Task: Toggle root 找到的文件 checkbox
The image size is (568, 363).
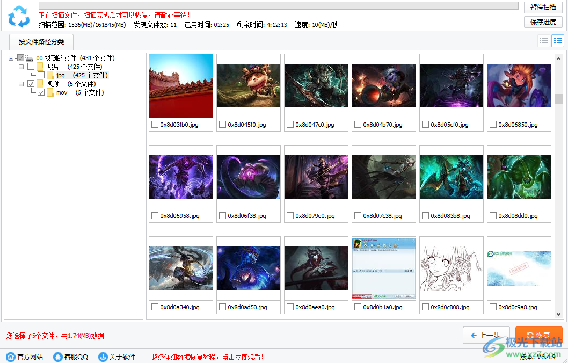Action: point(20,58)
